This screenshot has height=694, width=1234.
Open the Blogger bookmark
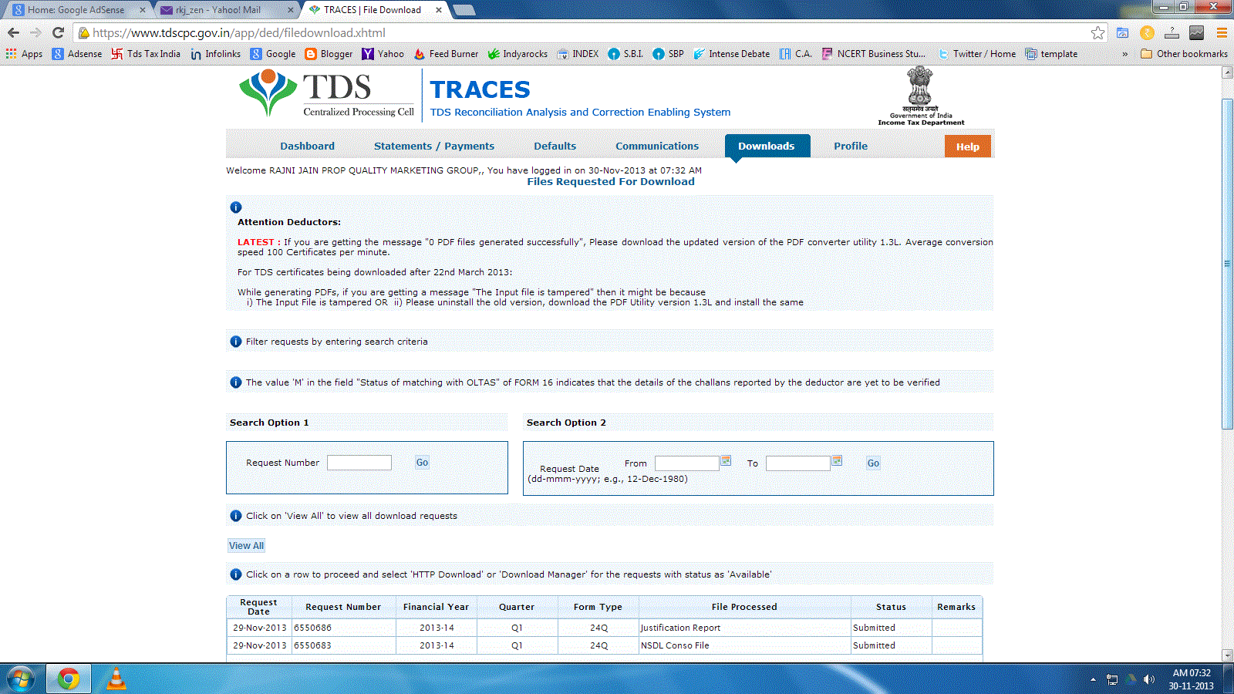(x=329, y=54)
